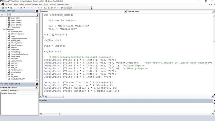Open the properties object dropdown D_String_funct Module
This screenshot has width=215, height=121.
(37, 87)
